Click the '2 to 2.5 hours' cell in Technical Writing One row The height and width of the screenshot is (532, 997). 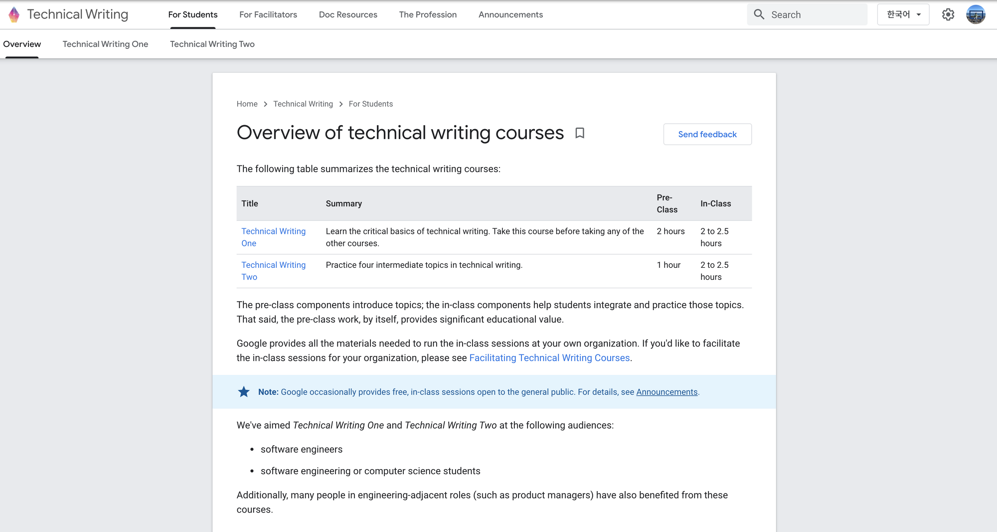[715, 237]
